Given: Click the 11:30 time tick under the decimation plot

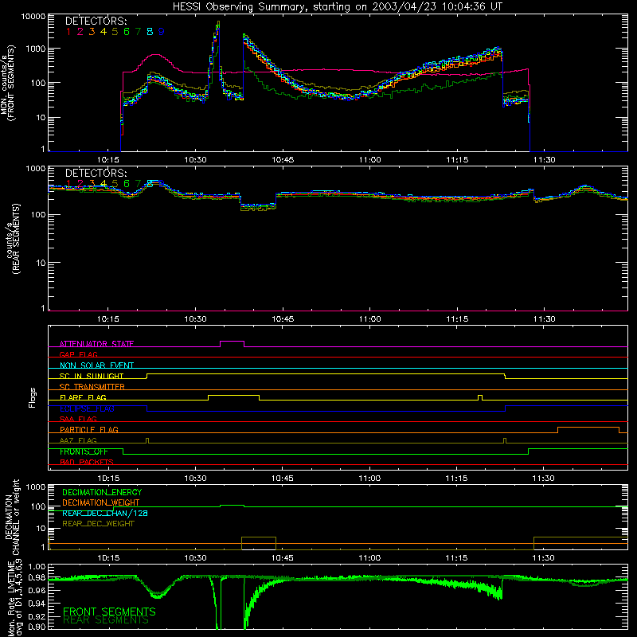Looking at the screenshot, I should click(x=543, y=558).
